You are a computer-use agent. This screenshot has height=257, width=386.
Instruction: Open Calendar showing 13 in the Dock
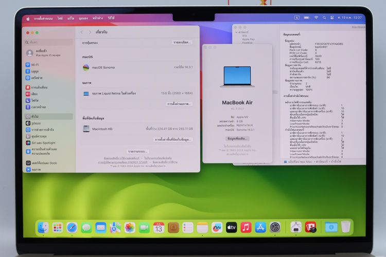click(159, 228)
